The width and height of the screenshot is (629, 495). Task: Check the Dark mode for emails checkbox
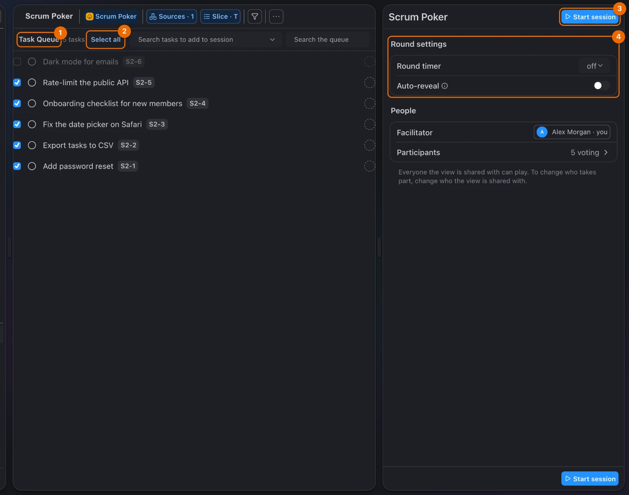click(x=17, y=62)
